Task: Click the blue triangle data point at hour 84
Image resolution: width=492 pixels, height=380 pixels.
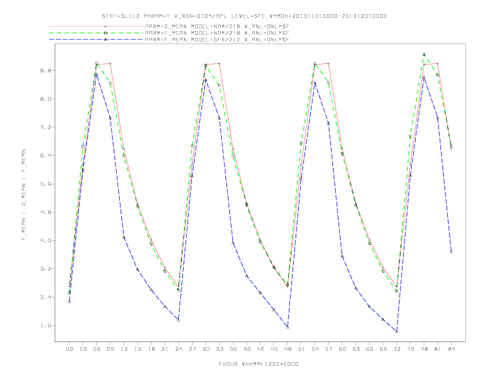Action: tap(451, 251)
